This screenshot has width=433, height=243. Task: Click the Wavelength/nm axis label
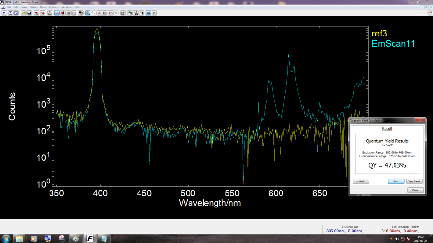point(210,203)
